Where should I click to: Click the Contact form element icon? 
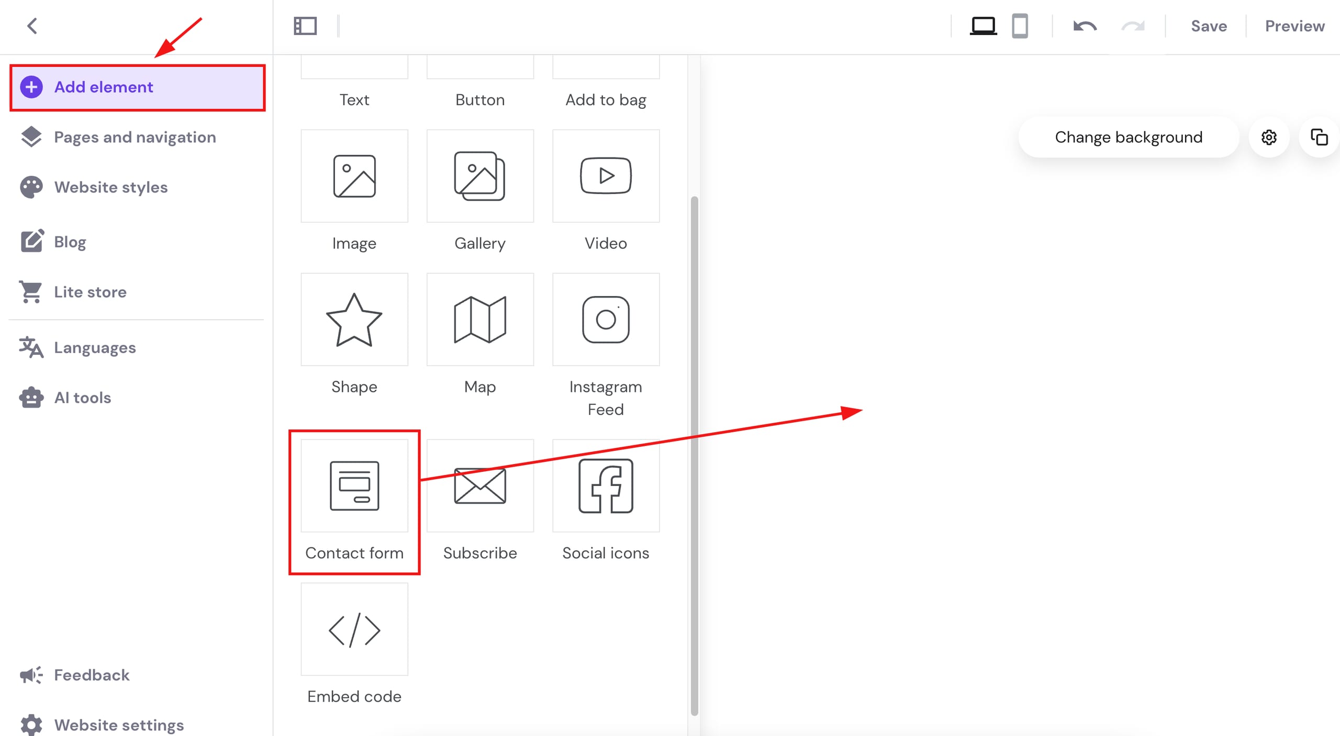[354, 485]
